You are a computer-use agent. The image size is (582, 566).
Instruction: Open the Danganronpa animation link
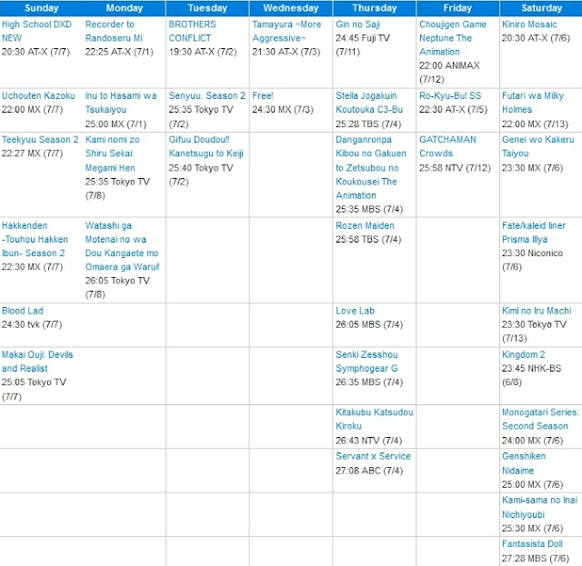click(x=371, y=167)
